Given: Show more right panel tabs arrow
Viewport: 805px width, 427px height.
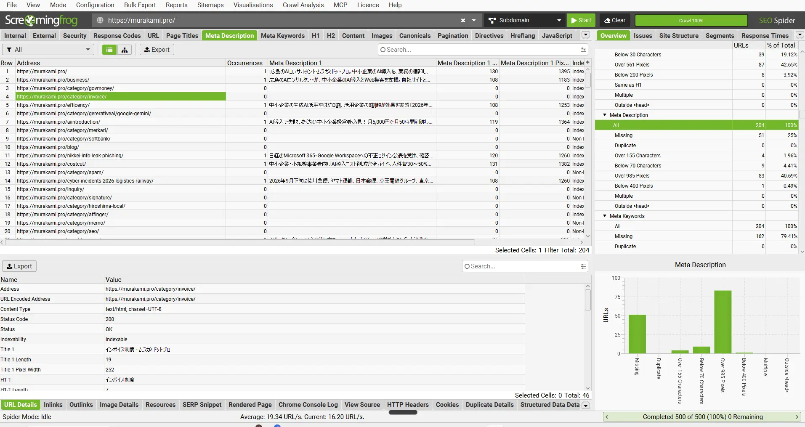Looking at the screenshot, I should 800,35.
